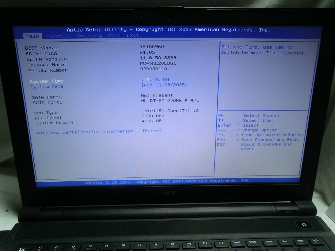The height and width of the screenshot is (251, 335).
Task: Open the Advanced tab
Action: point(58,36)
